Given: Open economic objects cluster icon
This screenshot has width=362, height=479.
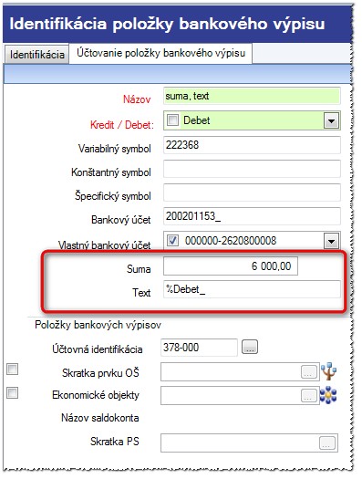Looking at the screenshot, I should pyautogui.click(x=328, y=395).
